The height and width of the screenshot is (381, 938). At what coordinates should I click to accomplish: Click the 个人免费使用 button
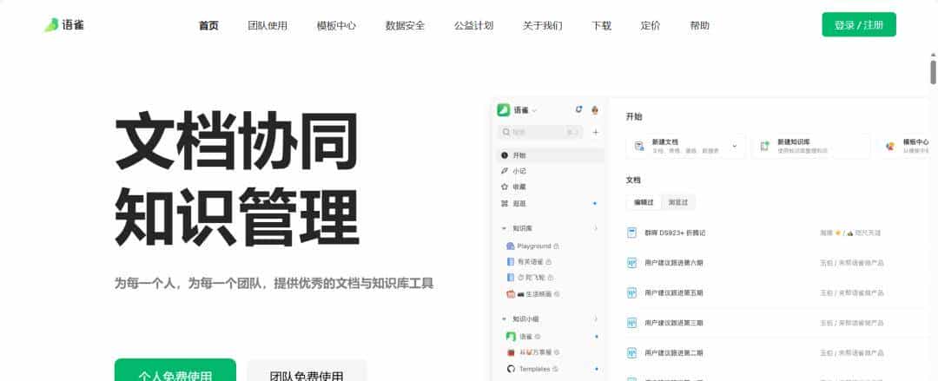point(175,370)
